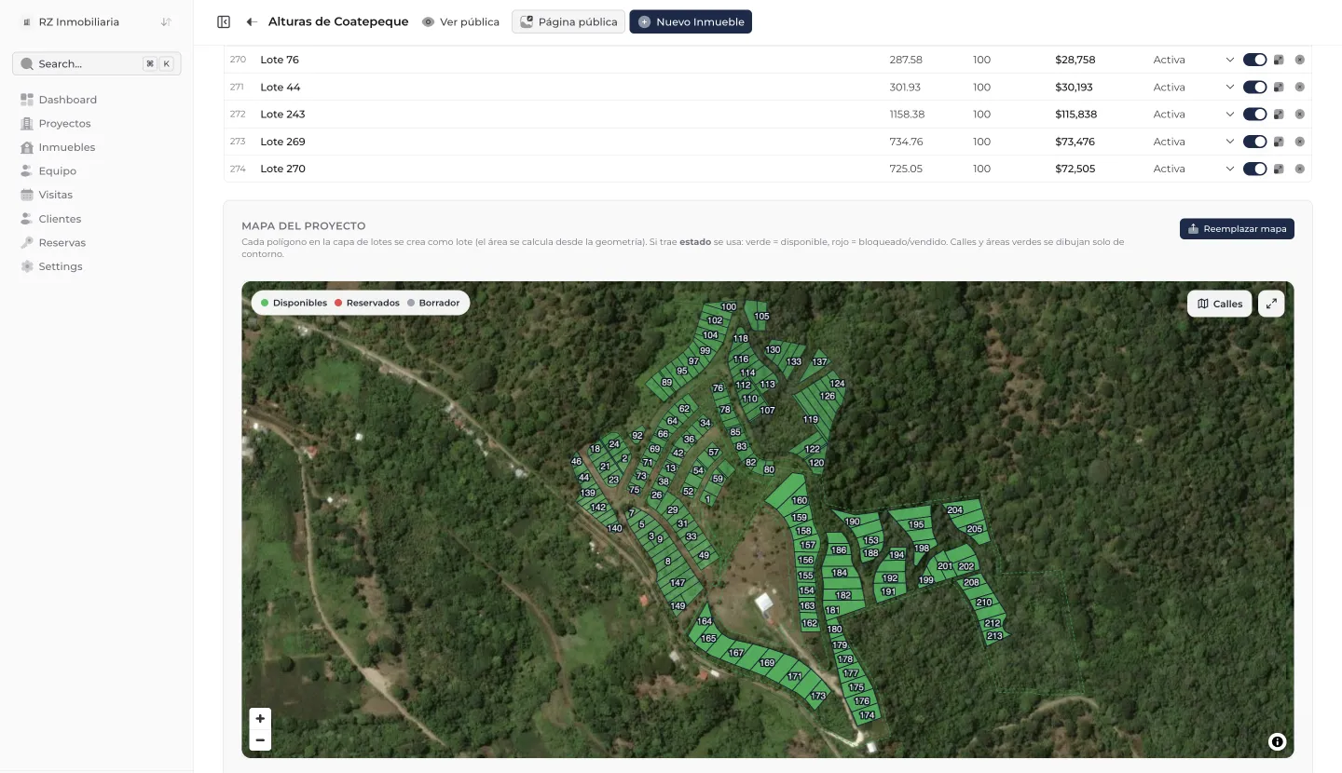
Task: Toggle active switch for Lote 44
Action: coord(1254,87)
